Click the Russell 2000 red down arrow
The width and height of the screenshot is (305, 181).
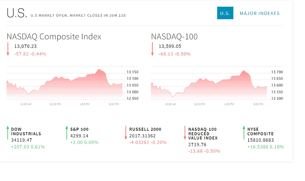[x=126, y=133]
